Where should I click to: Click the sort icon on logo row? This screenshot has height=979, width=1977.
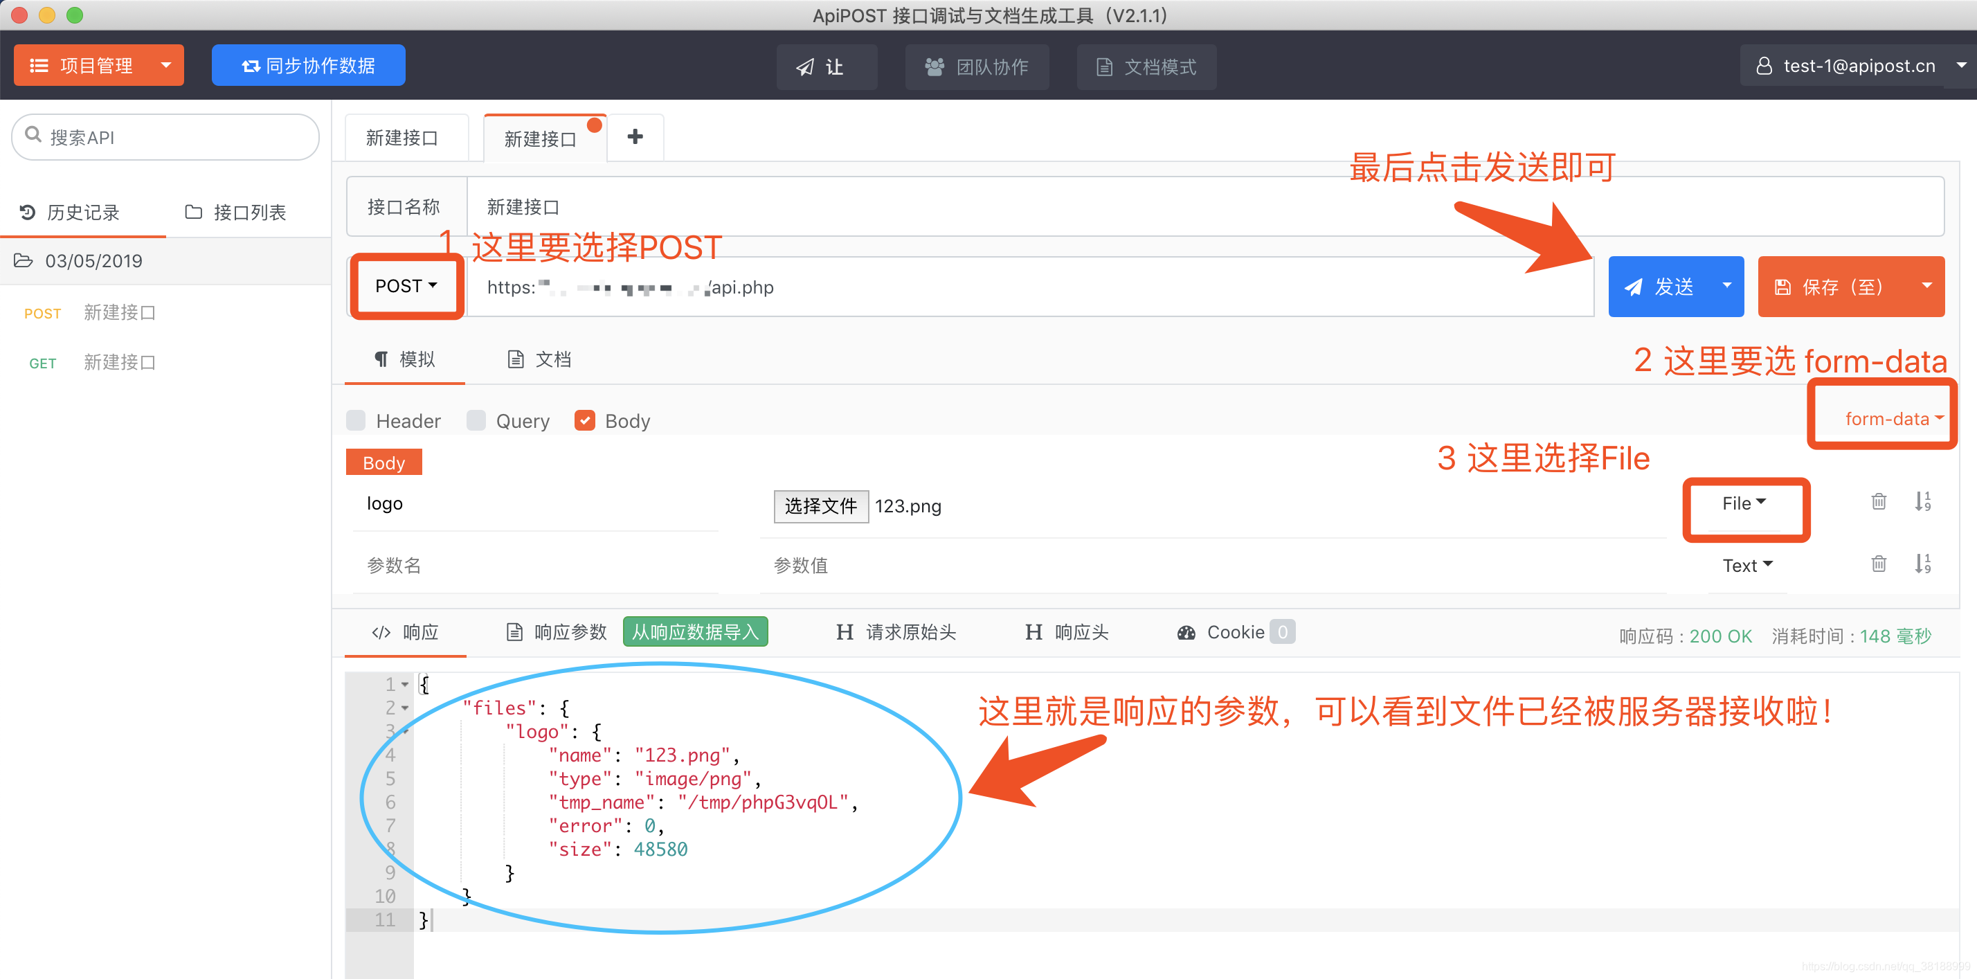(1922, 502)
